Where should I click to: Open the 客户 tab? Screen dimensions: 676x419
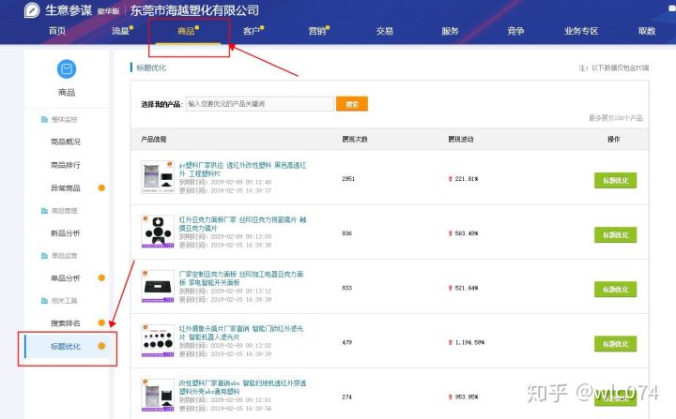(252, 31)
